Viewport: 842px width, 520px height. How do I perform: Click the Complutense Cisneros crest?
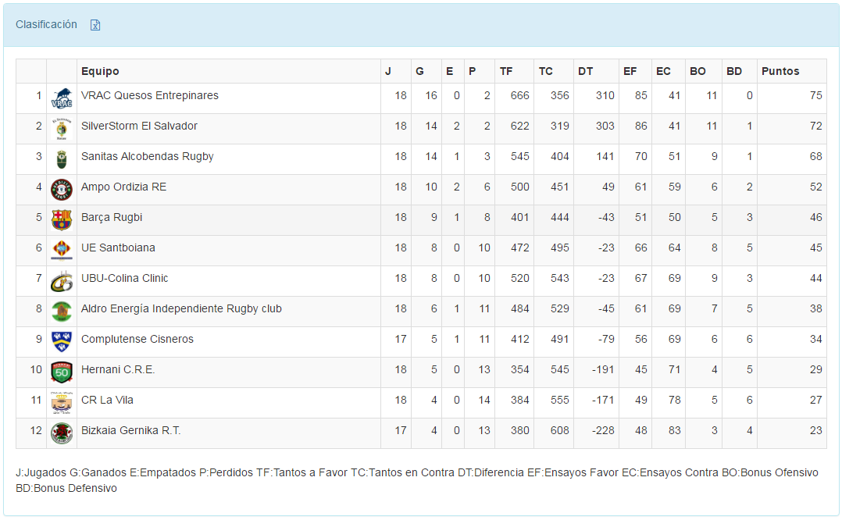click(x=62, y=342)
